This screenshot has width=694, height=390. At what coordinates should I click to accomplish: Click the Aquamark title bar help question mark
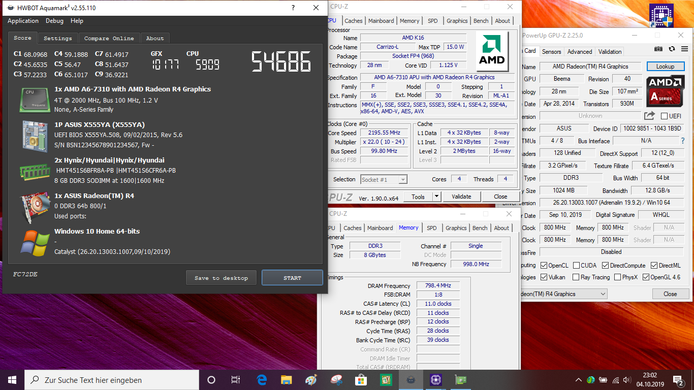click(x=293, y=8)
